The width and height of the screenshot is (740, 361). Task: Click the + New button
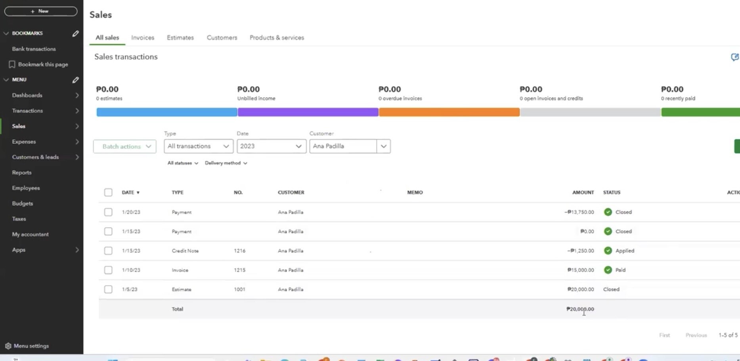coord(41,11)
